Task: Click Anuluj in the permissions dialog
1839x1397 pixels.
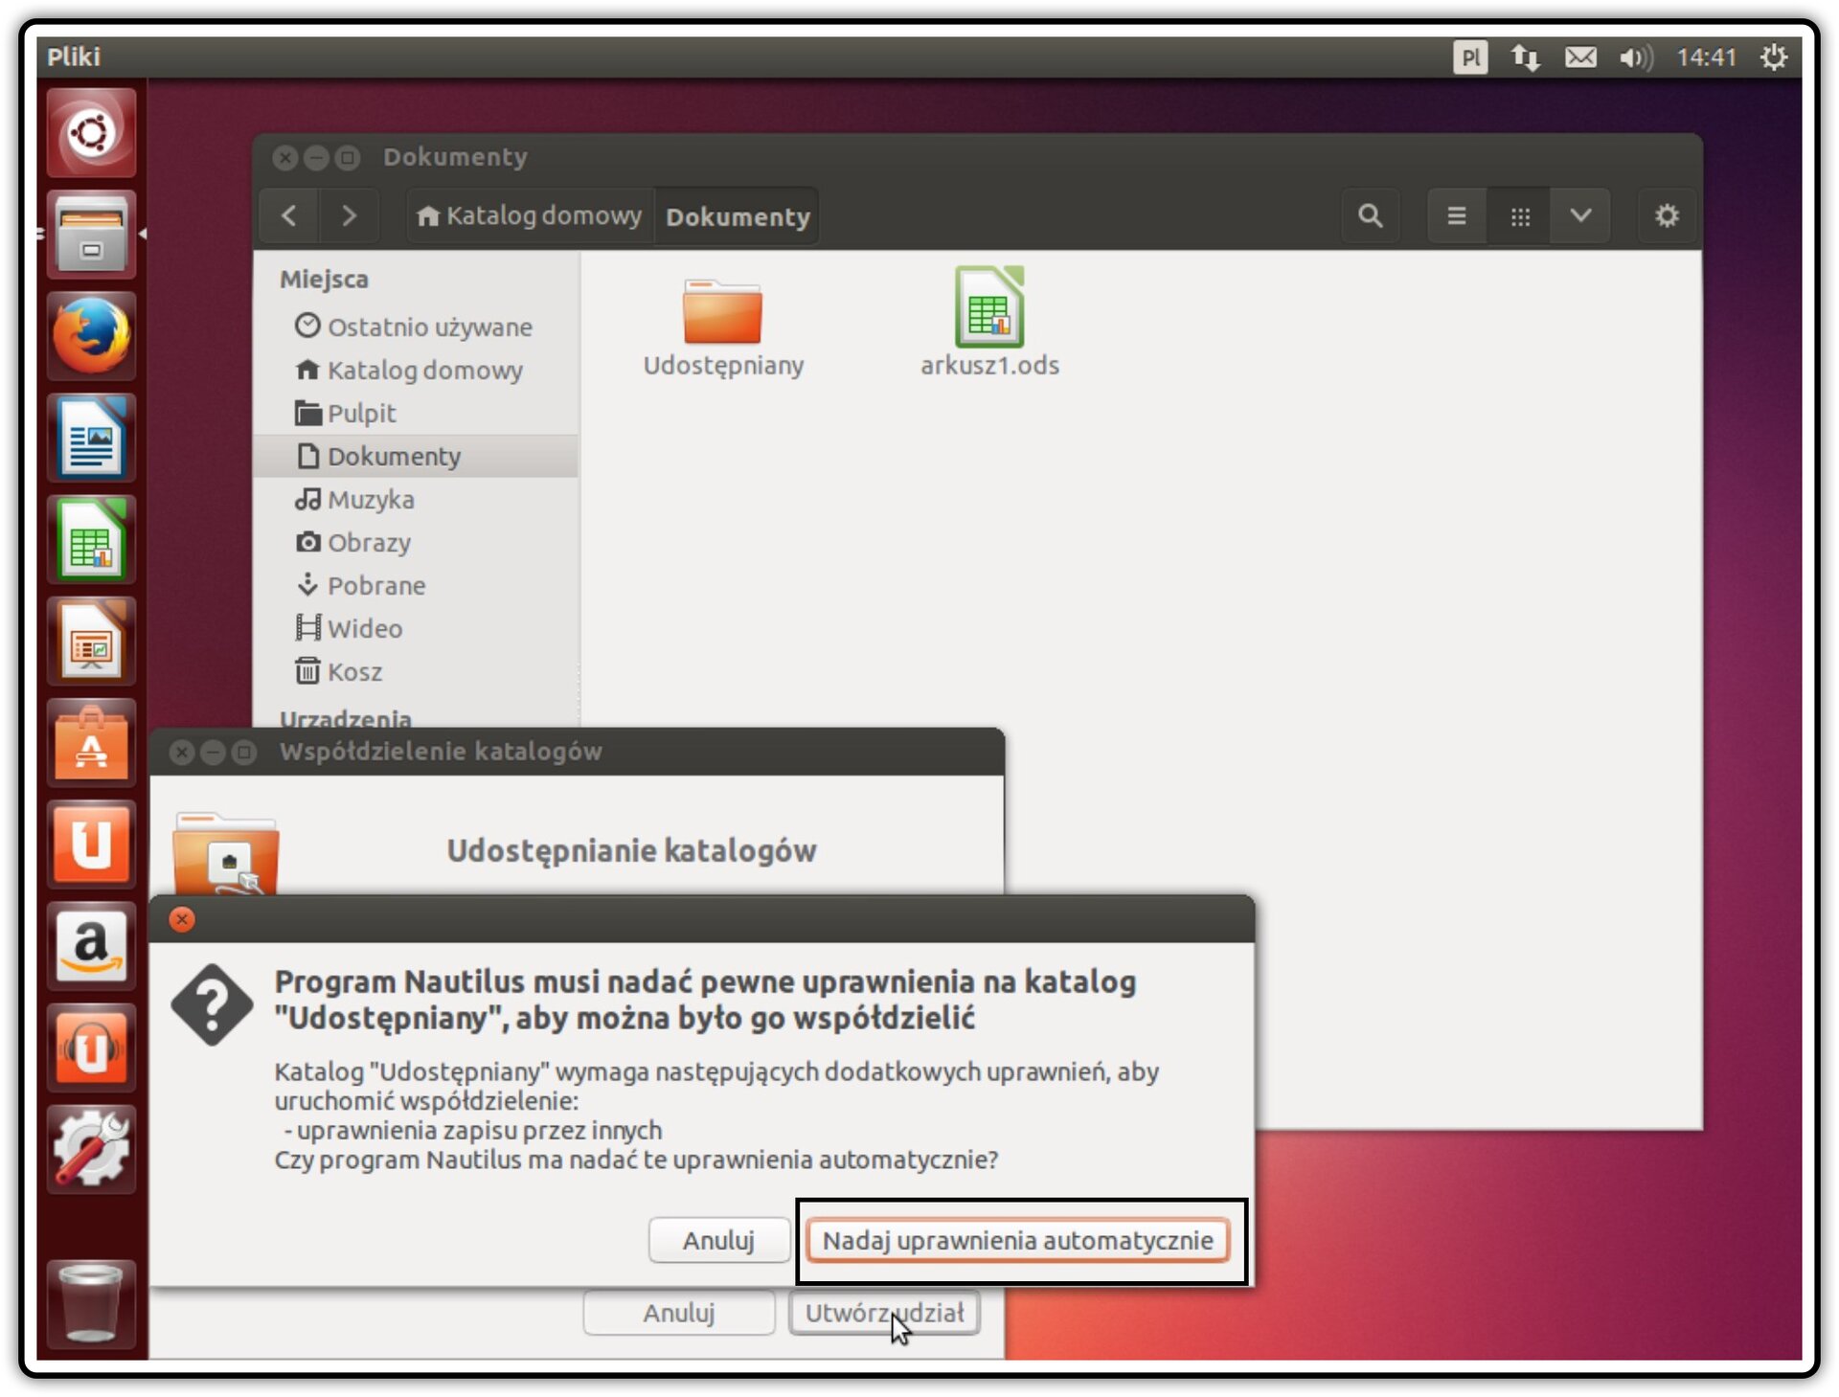Action: click(718, 1241)
